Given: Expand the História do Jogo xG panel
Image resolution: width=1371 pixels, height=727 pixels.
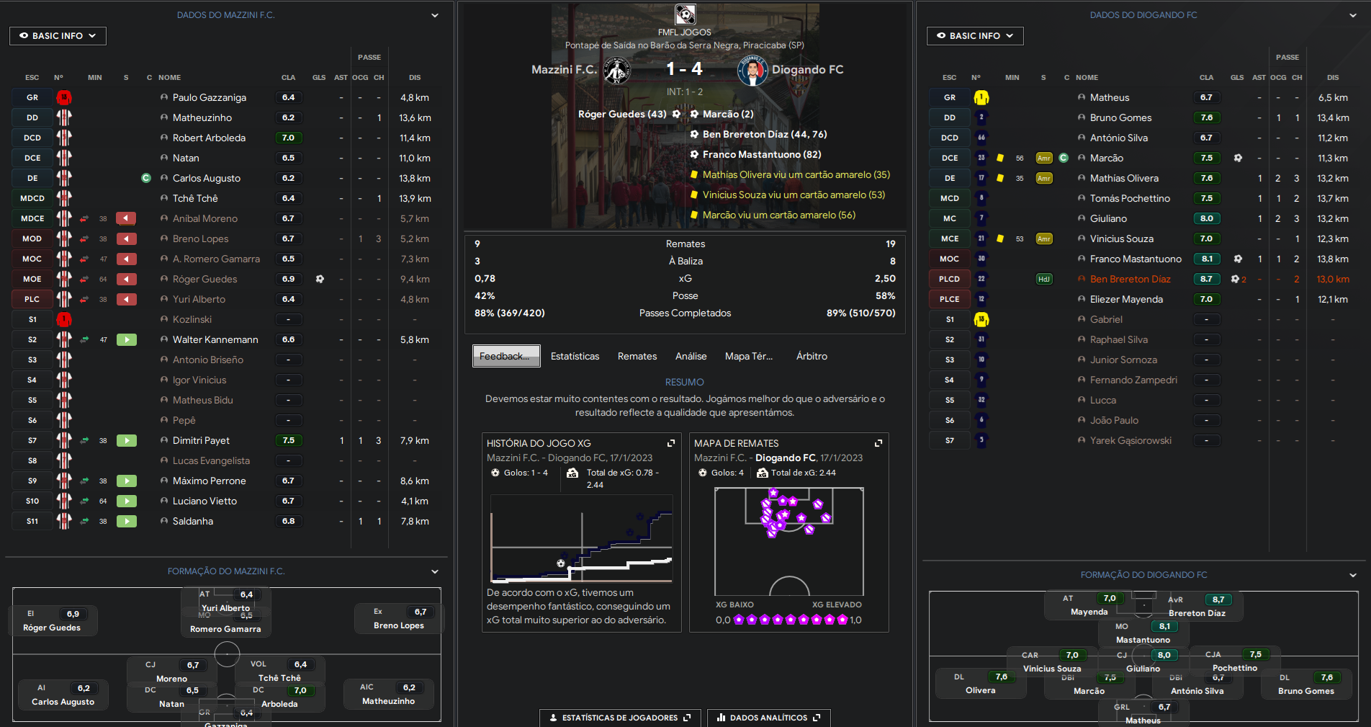Looking at the screenshot, I should (x=671, y=443).
